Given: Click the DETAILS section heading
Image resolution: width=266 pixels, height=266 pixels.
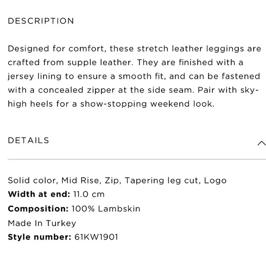Looking at the screenshot, I should pyautogui.click(x=28, y=140).
